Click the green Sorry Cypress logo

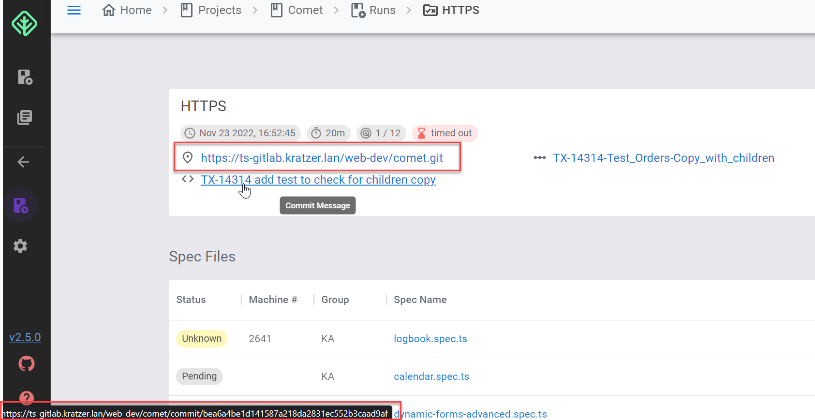pyautogui.click(x=24, y=23)
